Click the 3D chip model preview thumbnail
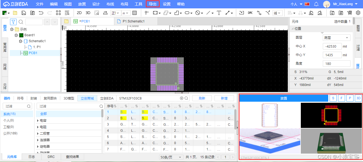The image size is (363, 162). point(331,141)
